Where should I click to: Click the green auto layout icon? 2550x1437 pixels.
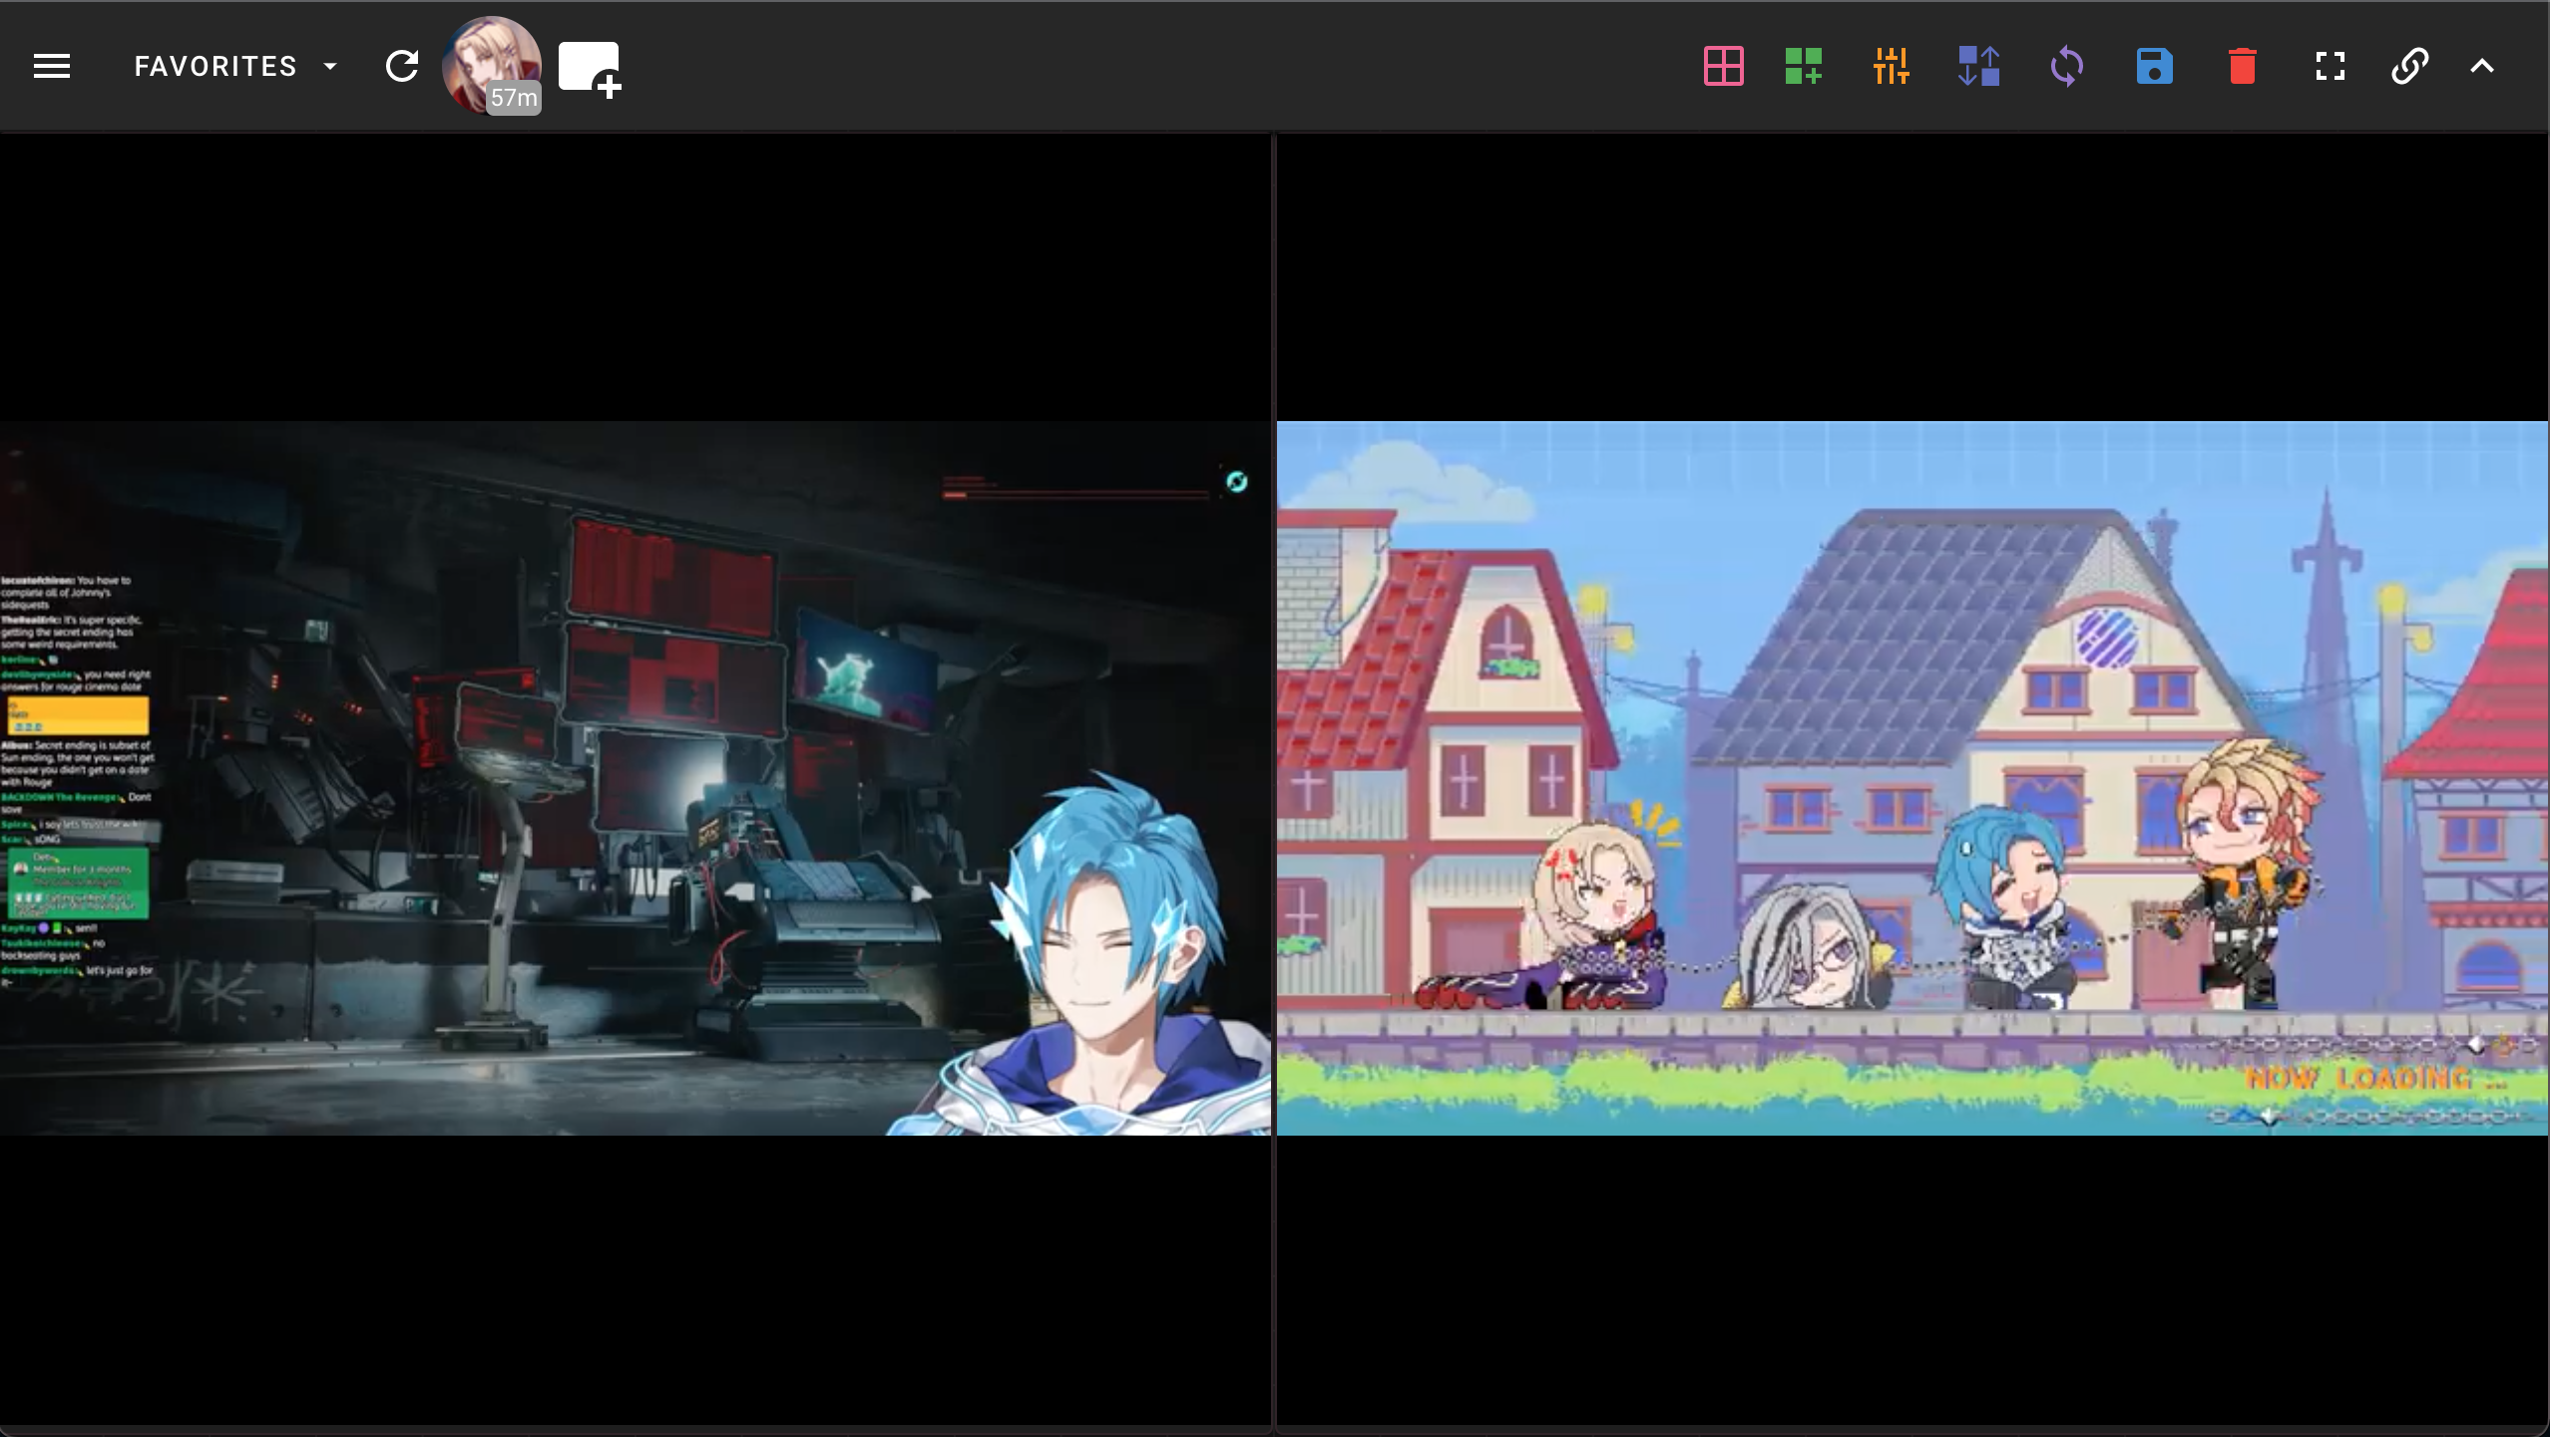[1803, 67]
